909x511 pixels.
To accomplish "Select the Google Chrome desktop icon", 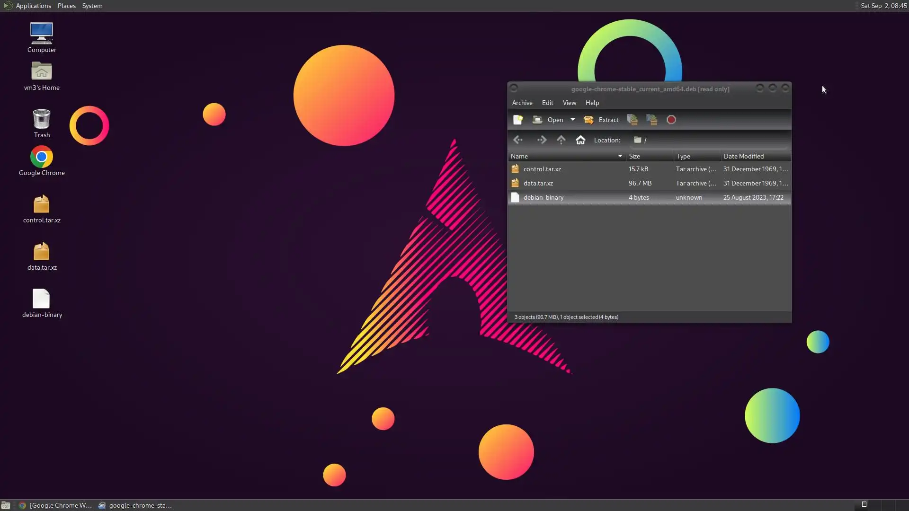I will [42, 157].
